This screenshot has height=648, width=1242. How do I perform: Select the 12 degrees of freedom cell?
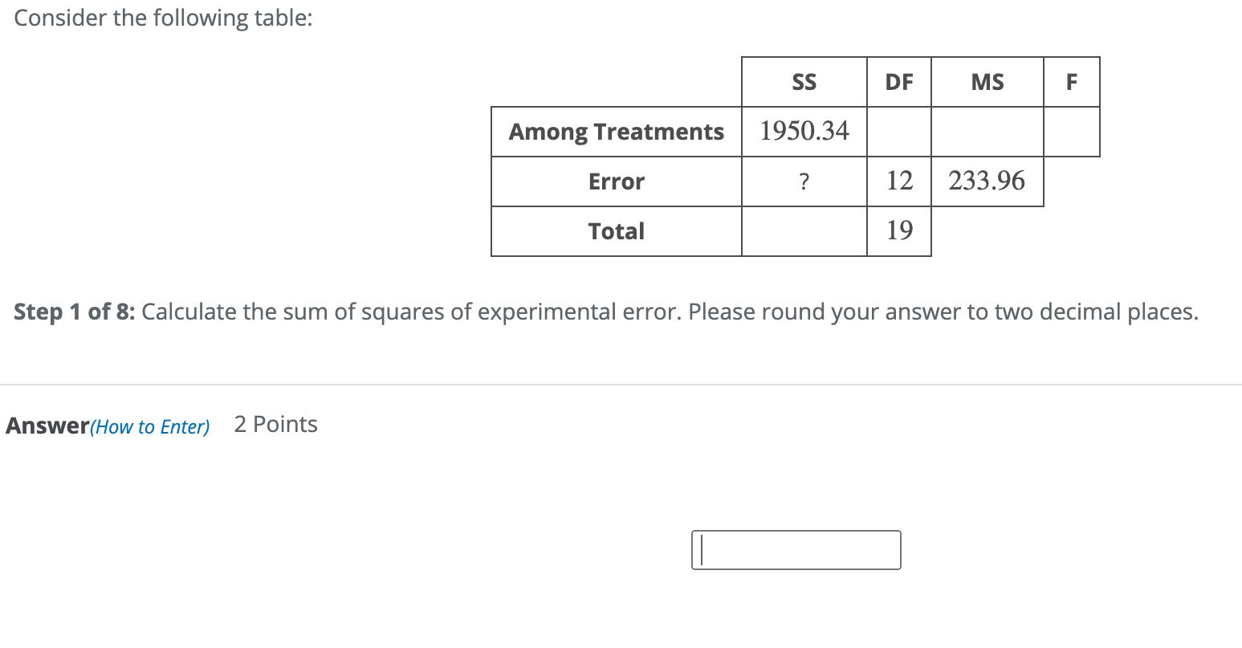point(898,181)
